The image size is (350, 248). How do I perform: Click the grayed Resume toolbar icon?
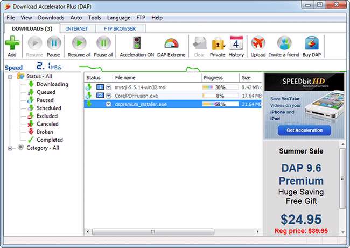[35, 43]
